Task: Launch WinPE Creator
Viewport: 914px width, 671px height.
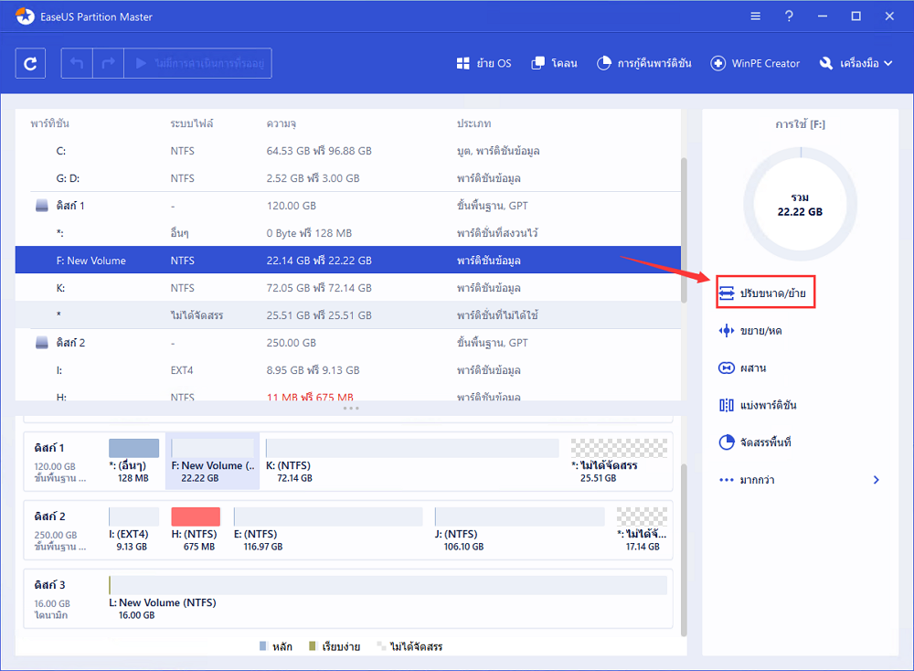Action: (755, 64)
